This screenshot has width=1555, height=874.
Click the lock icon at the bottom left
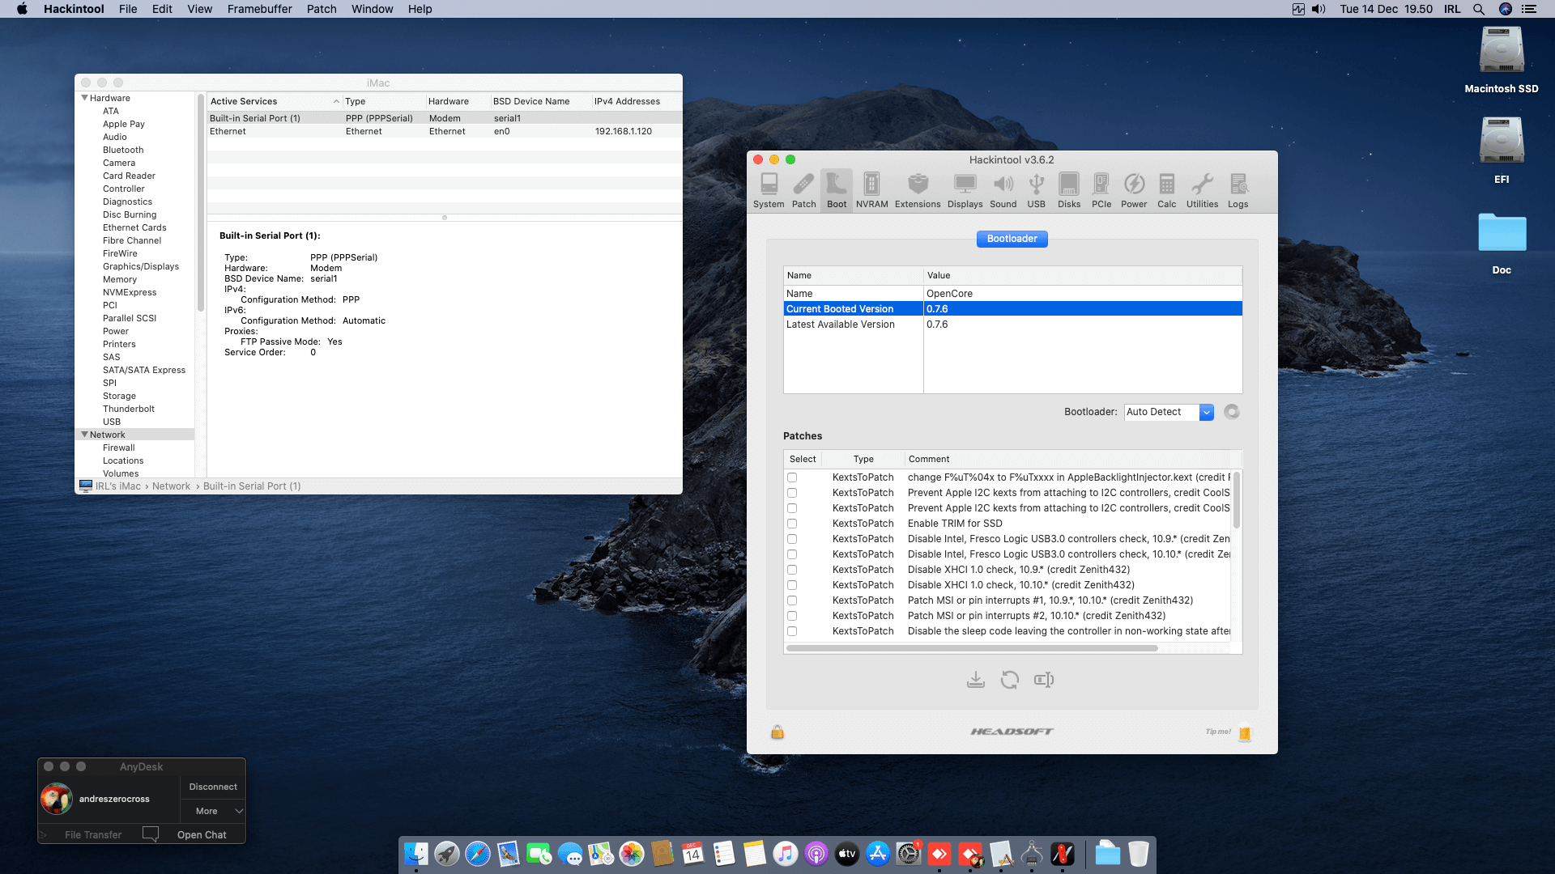777,732
